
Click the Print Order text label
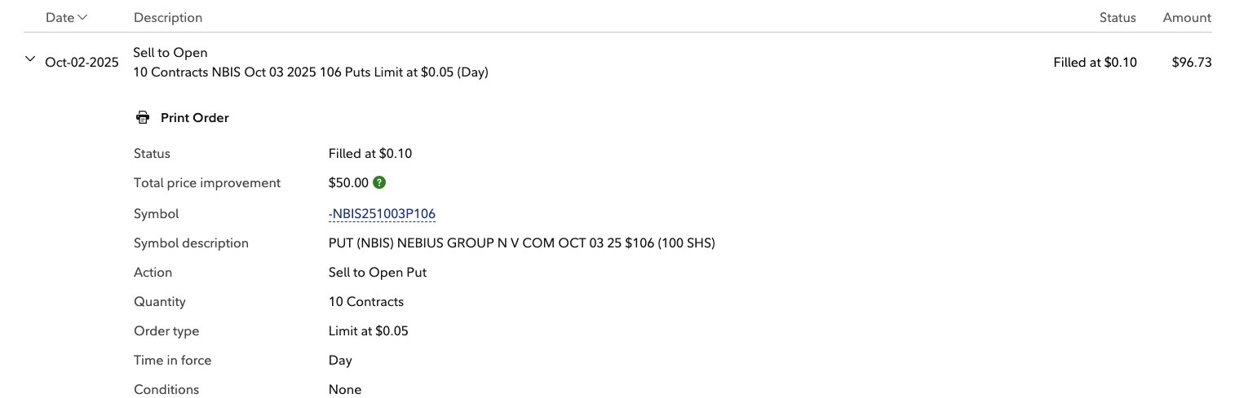pos(194,118)
